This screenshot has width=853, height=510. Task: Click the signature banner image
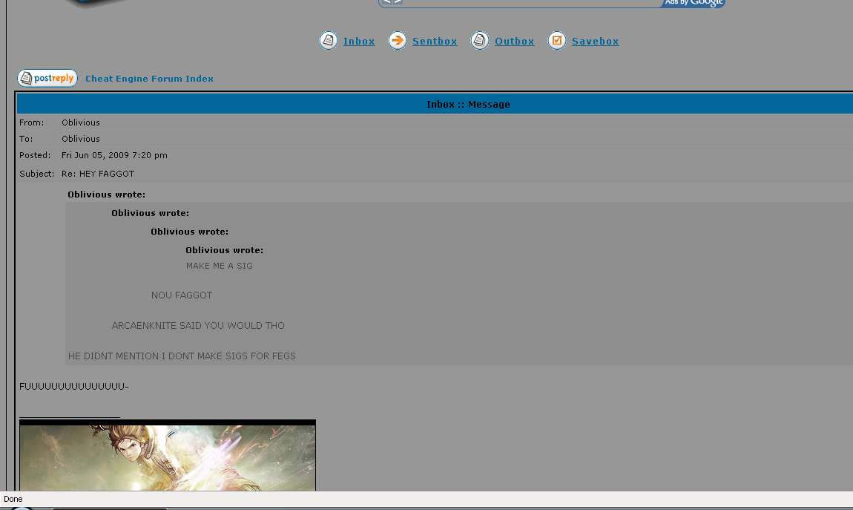coord(168,455)
